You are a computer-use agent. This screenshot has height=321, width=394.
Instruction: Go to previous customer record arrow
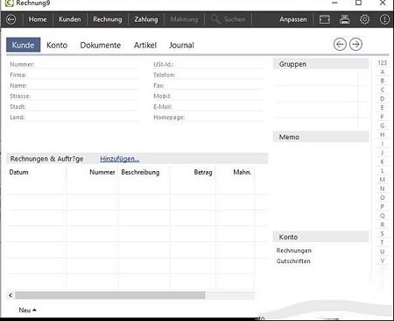(x=340, y=45)
